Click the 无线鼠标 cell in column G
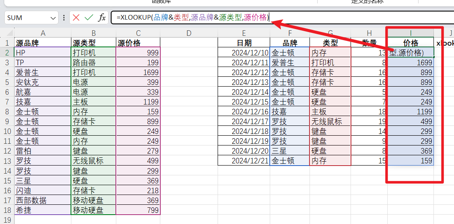 click(x=330, y=122)
